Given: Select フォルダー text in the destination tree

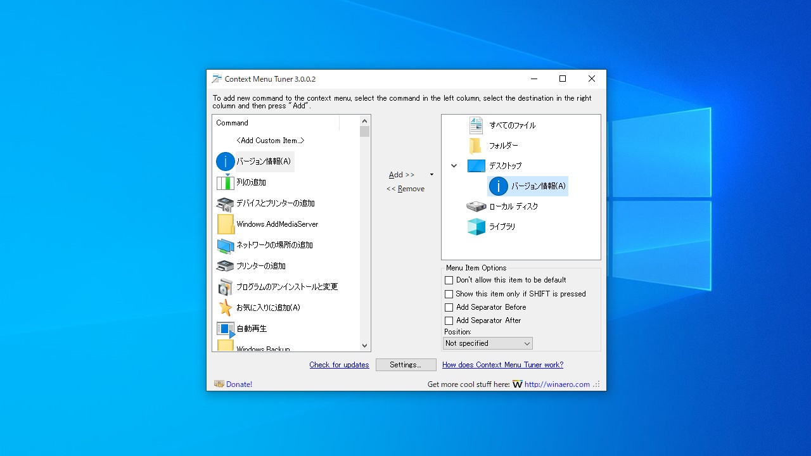Looking at the screenshot, I should tap(504, 146).
